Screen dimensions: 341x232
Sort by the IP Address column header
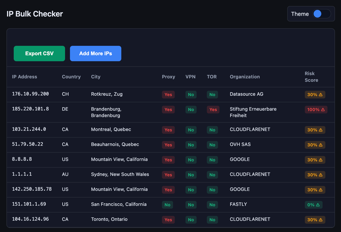click(24, 77)
